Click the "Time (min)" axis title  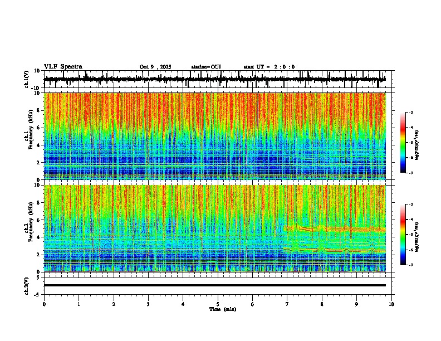coord(223,309)
